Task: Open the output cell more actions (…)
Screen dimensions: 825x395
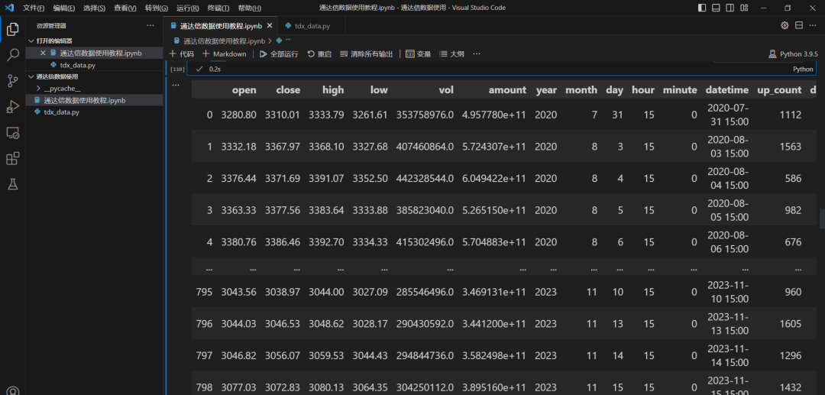Action: (175, 85)
